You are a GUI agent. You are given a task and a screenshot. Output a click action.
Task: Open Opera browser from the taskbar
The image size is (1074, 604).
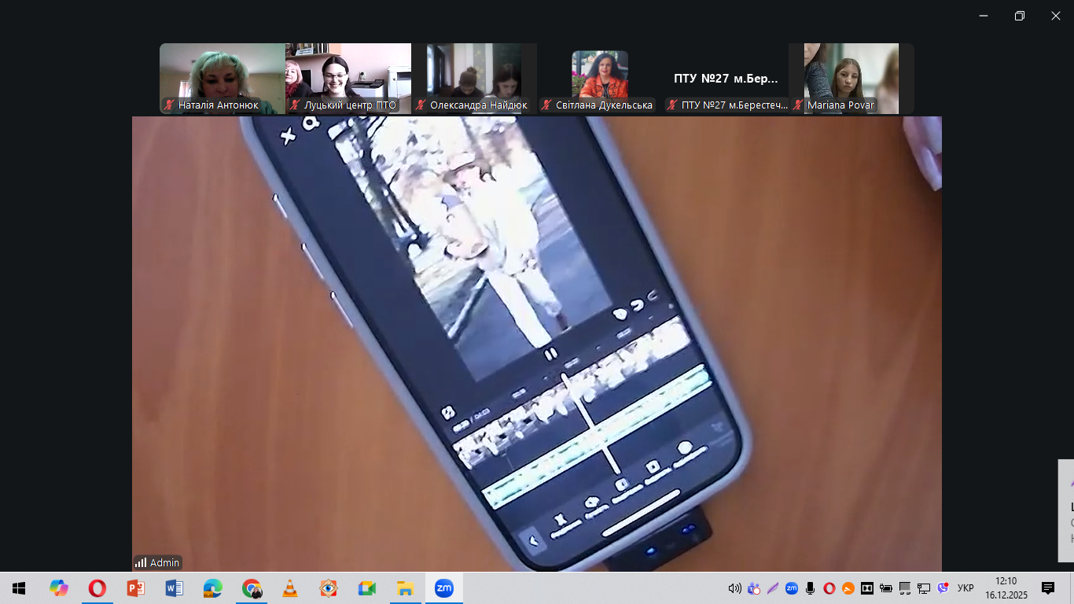tap(97, 588)
